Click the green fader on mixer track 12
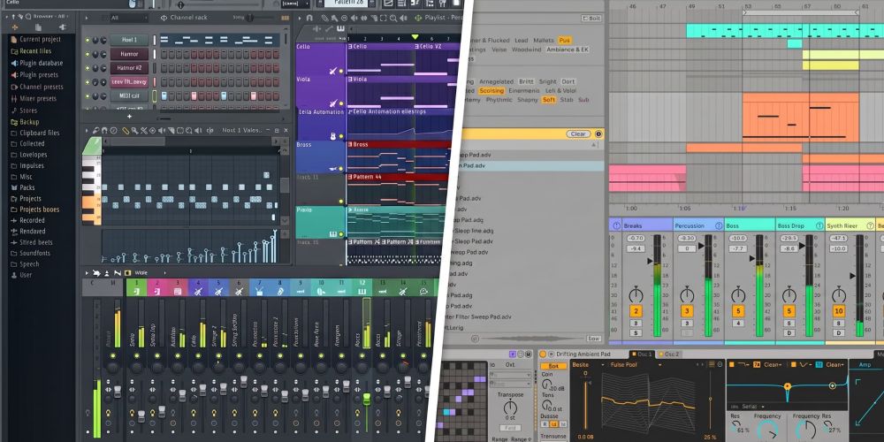This screenshot has width=884, height=442. click(367, 400)
